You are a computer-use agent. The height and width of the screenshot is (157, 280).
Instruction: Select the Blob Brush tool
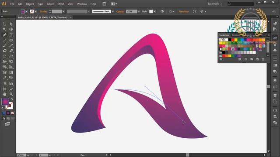[x=5, y=51]
